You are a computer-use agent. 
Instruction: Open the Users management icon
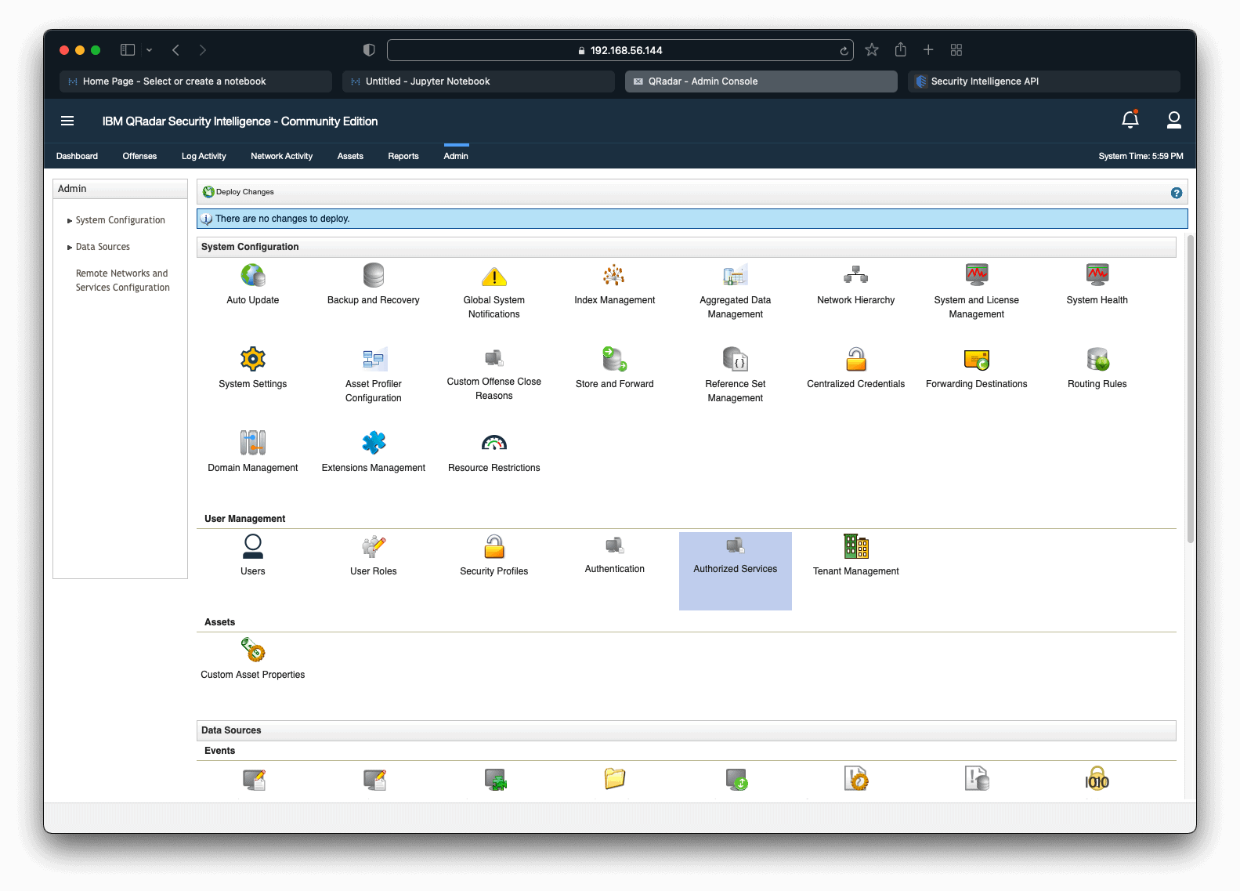(x=252, y=546)
